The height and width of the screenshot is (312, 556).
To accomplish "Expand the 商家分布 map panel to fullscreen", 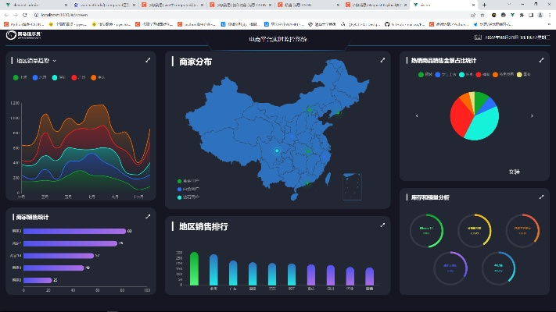I will click(x=382, y=60).
